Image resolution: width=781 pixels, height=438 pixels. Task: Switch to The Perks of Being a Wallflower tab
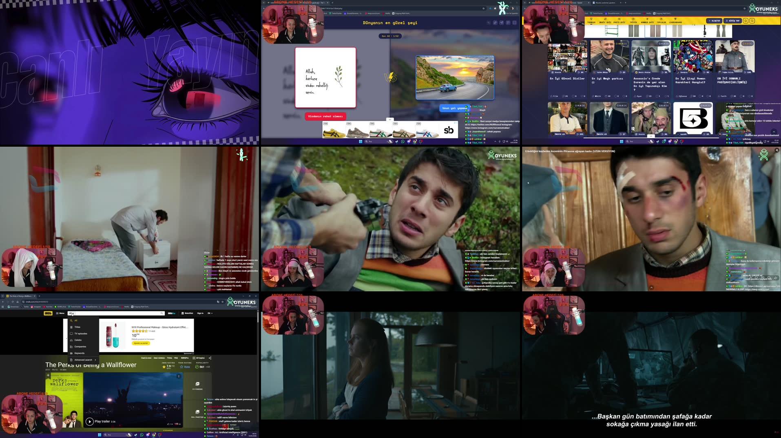point(20,296)
